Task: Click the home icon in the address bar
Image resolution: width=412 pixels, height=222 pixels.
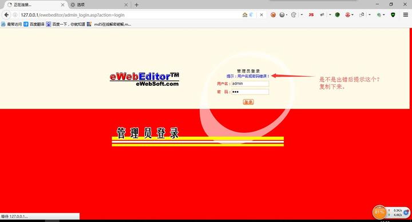Action: coord(245,15)
